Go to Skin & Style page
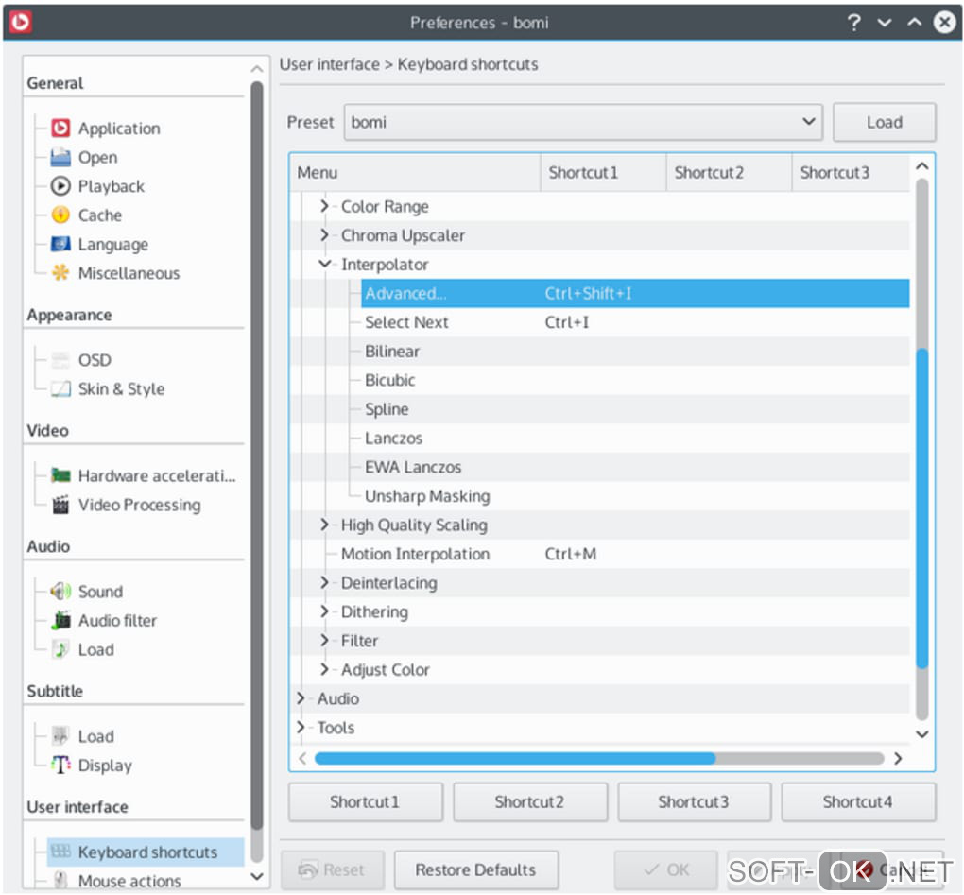This screenshot has height=895, width=964. point(121,388)
